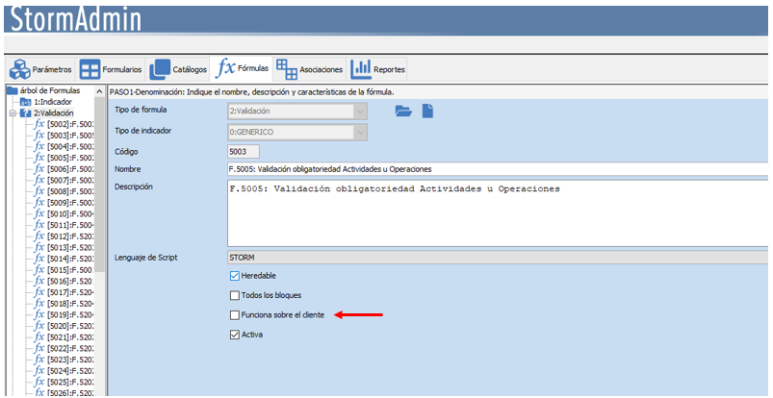Viewport: 773px width, 398px height.
Task: Select the 1:Indicador tree node icon
Action: (26, 101)
